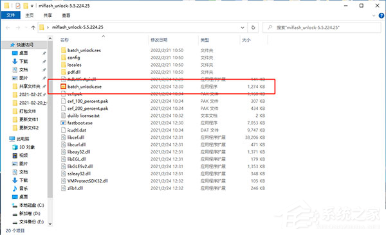Click the 38,206 KB size of libcef.dll
The image size is (386, 235).
[255, 137]
